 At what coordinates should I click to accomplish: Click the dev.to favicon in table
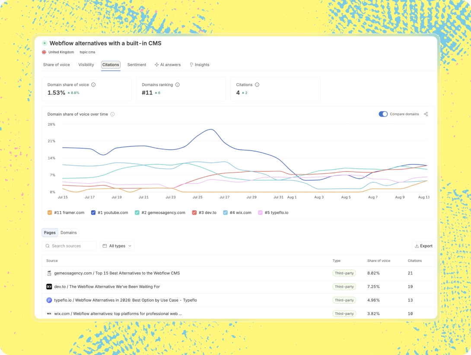[x=49, y=286]
